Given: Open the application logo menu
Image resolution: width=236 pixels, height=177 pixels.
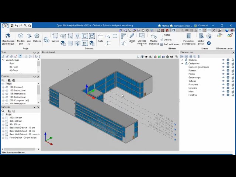Looking at the screenshot, I should point(5,25).
